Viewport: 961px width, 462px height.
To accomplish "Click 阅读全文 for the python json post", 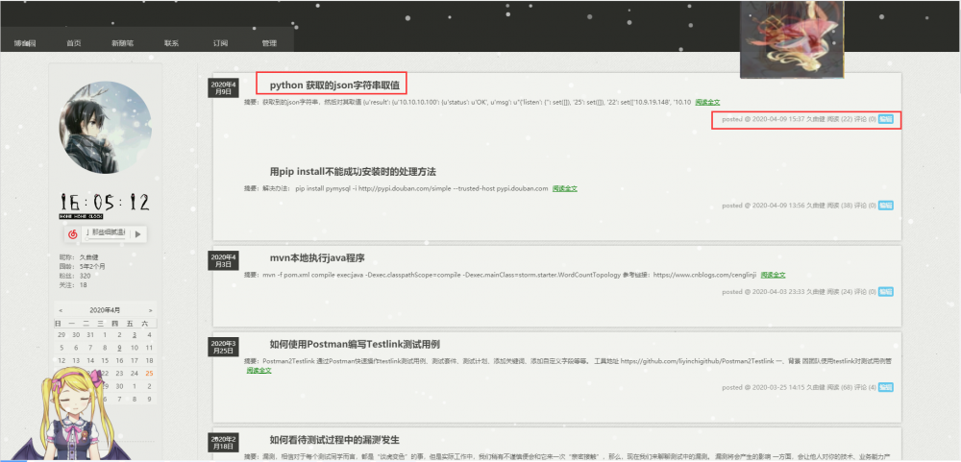I will pyautogui.click(x=707, y=102).
